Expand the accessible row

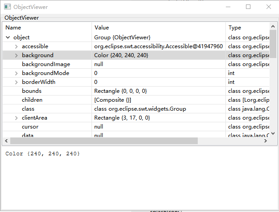17,46
